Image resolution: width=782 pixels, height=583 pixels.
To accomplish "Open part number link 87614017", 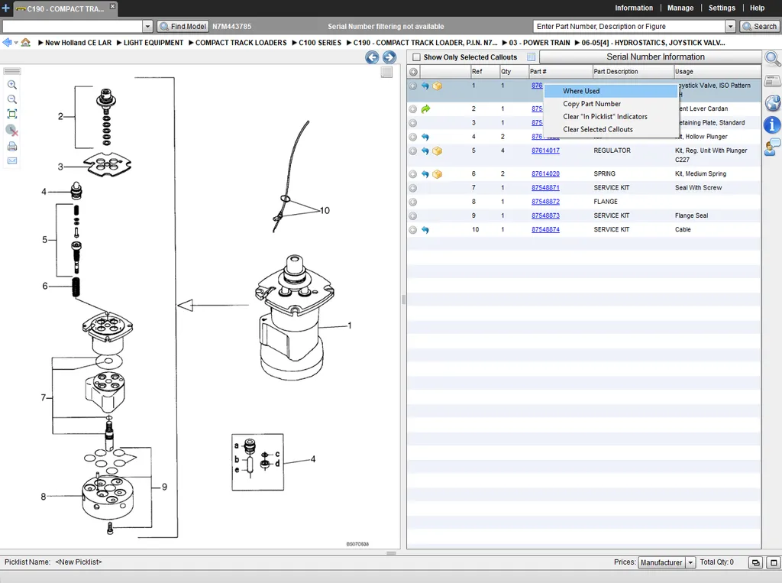I will click(545, 151).
